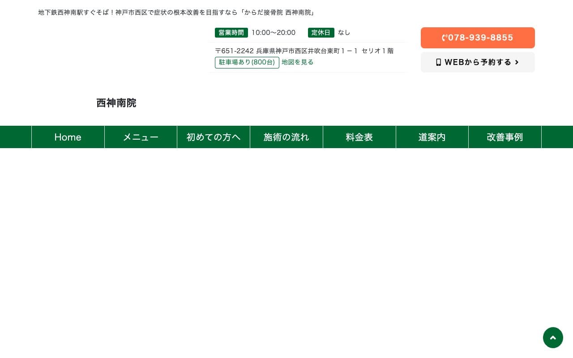This screenshot has width=573, height=358.
Task: Open the 地図を見る map link
Action: click(297, 62)
